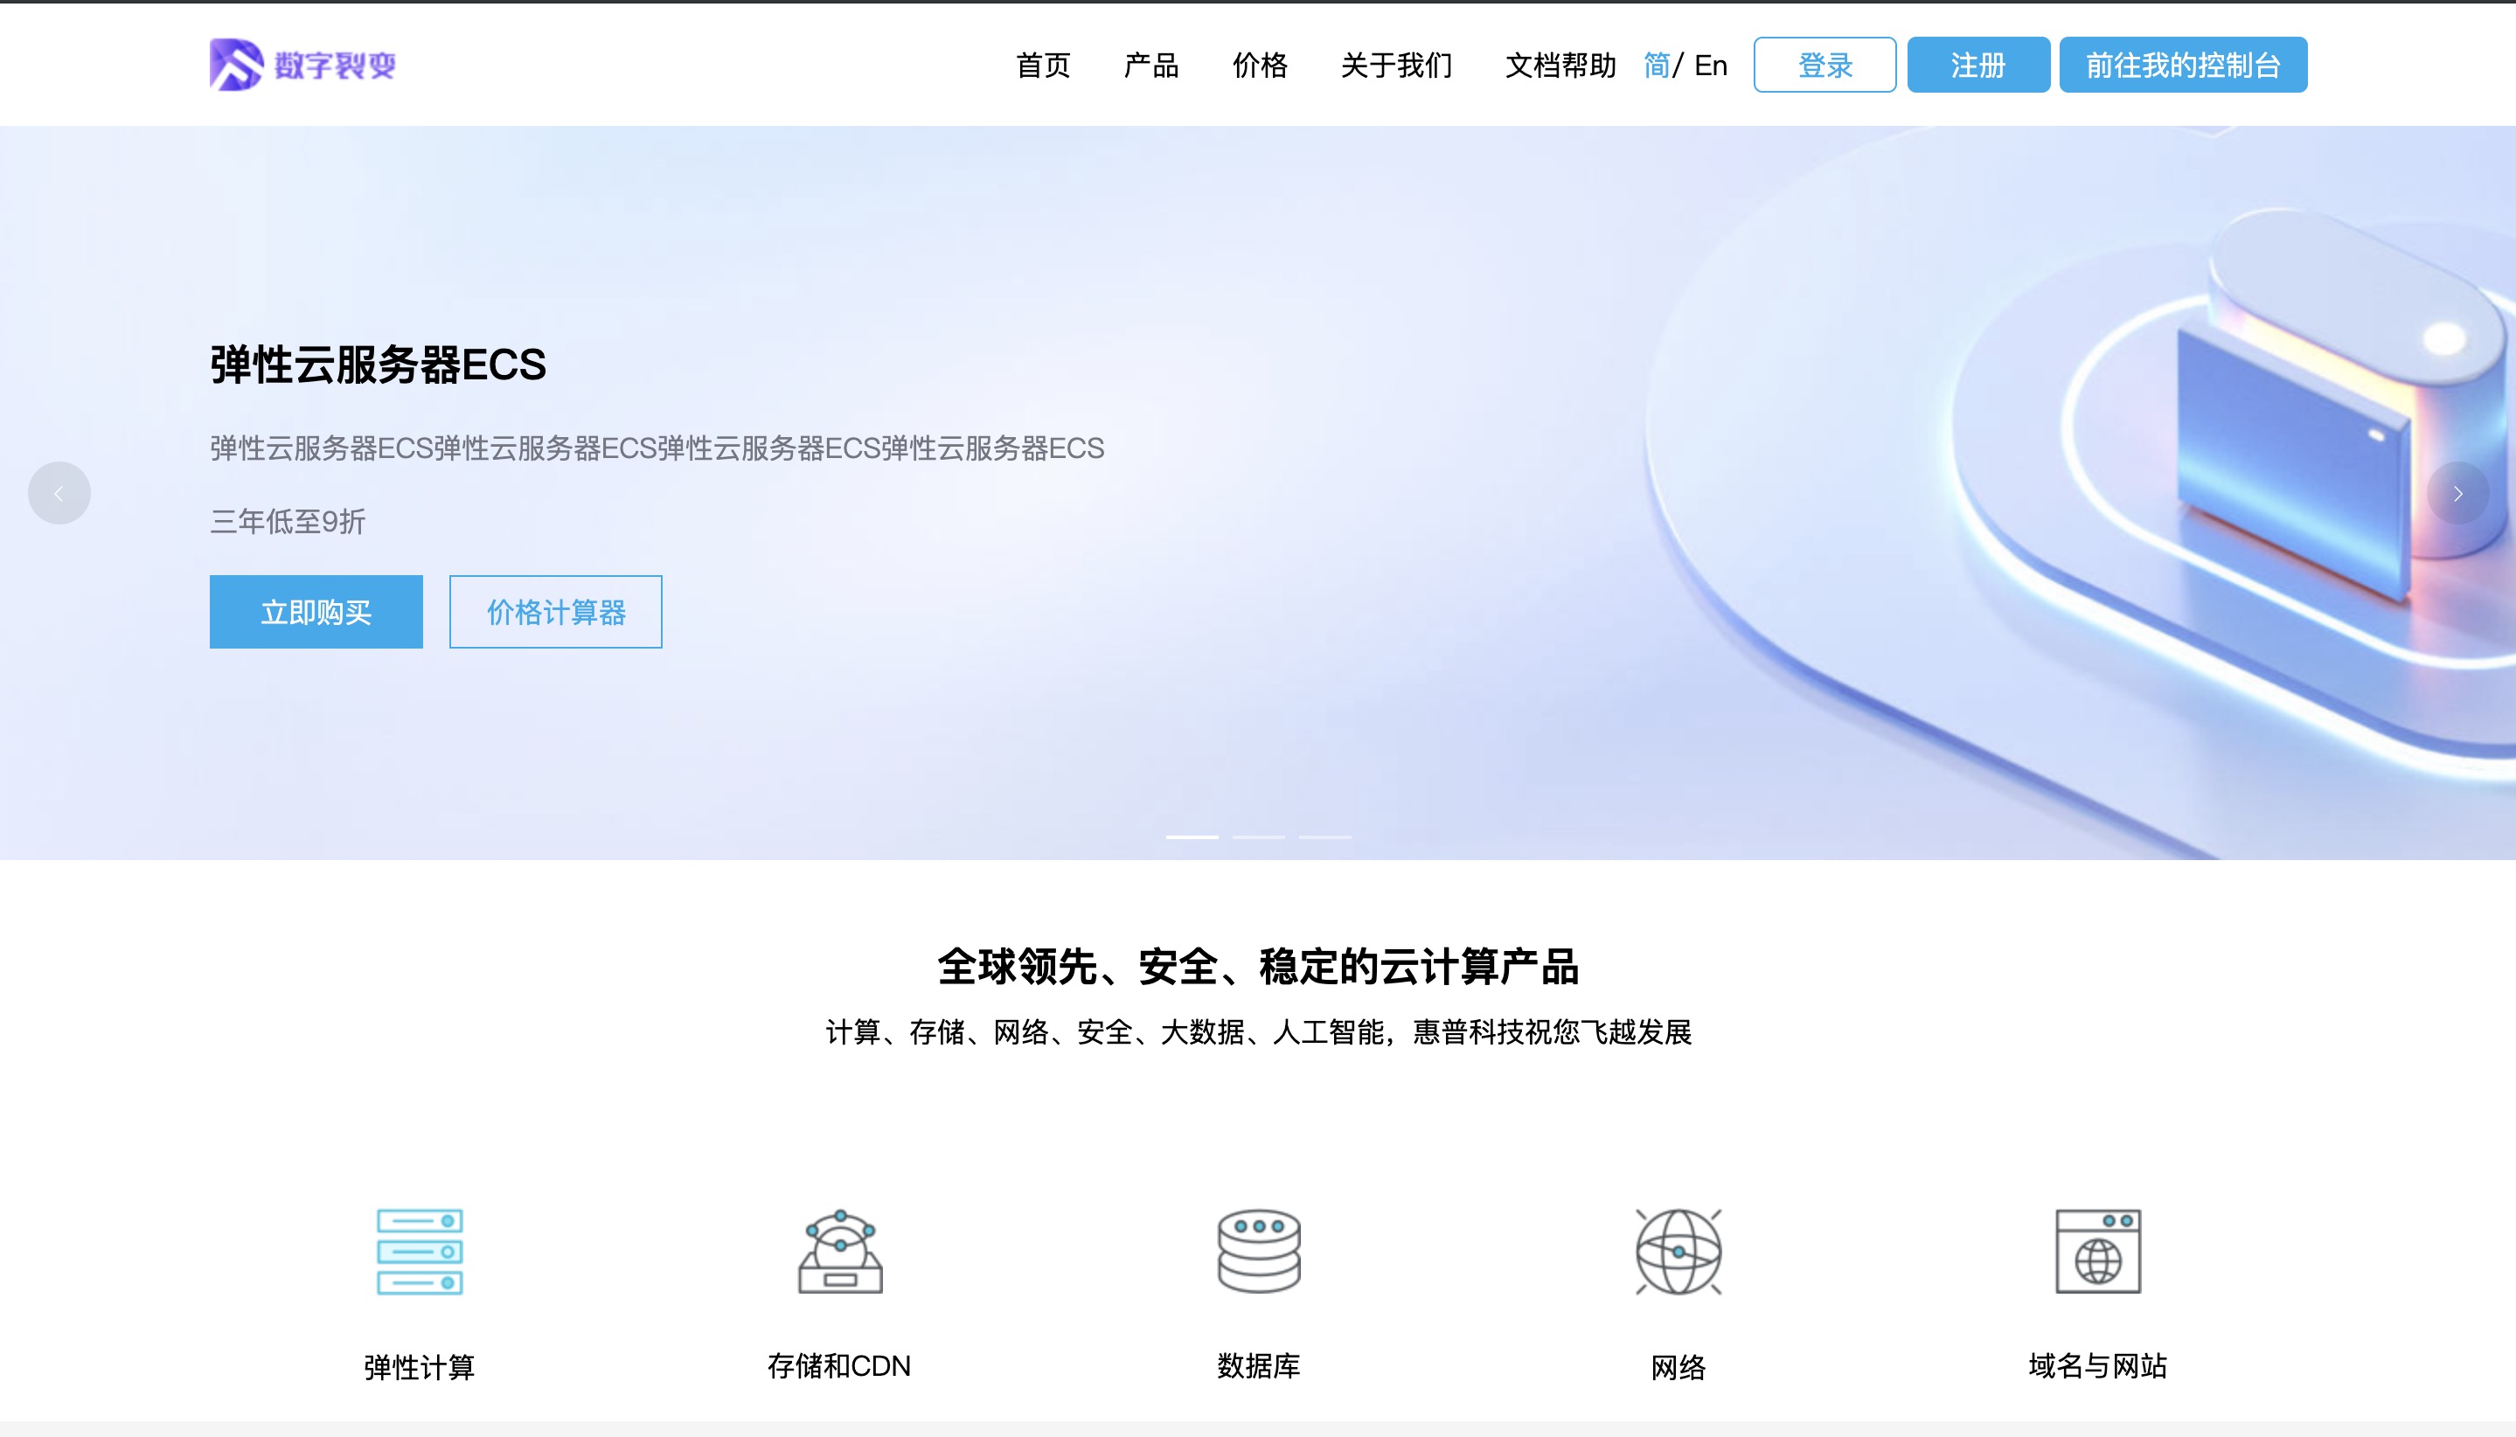Go to the previous banner slide arrow
Image resolution: width=2516 pixels, height=1437 pixels.
pos(59,492)
